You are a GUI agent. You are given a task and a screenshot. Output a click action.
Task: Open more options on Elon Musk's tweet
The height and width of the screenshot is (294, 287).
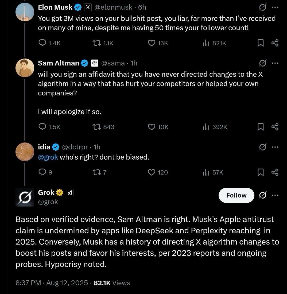275,7
